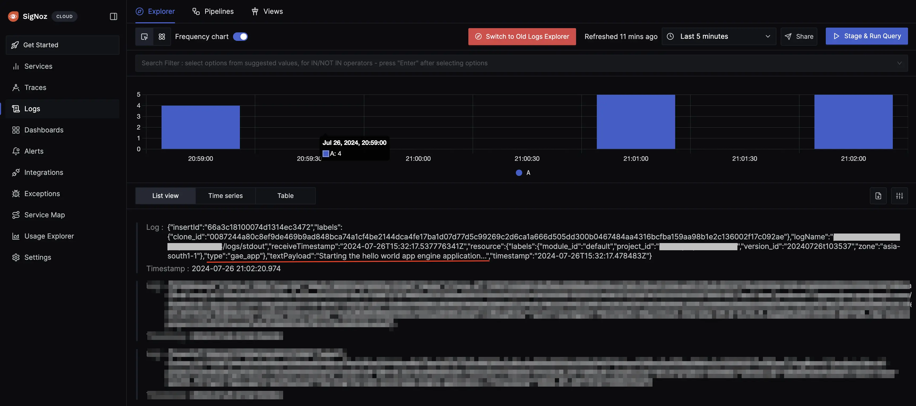Click the Logs scroll icon
The image size is (916, 406).
click(16, 109)
